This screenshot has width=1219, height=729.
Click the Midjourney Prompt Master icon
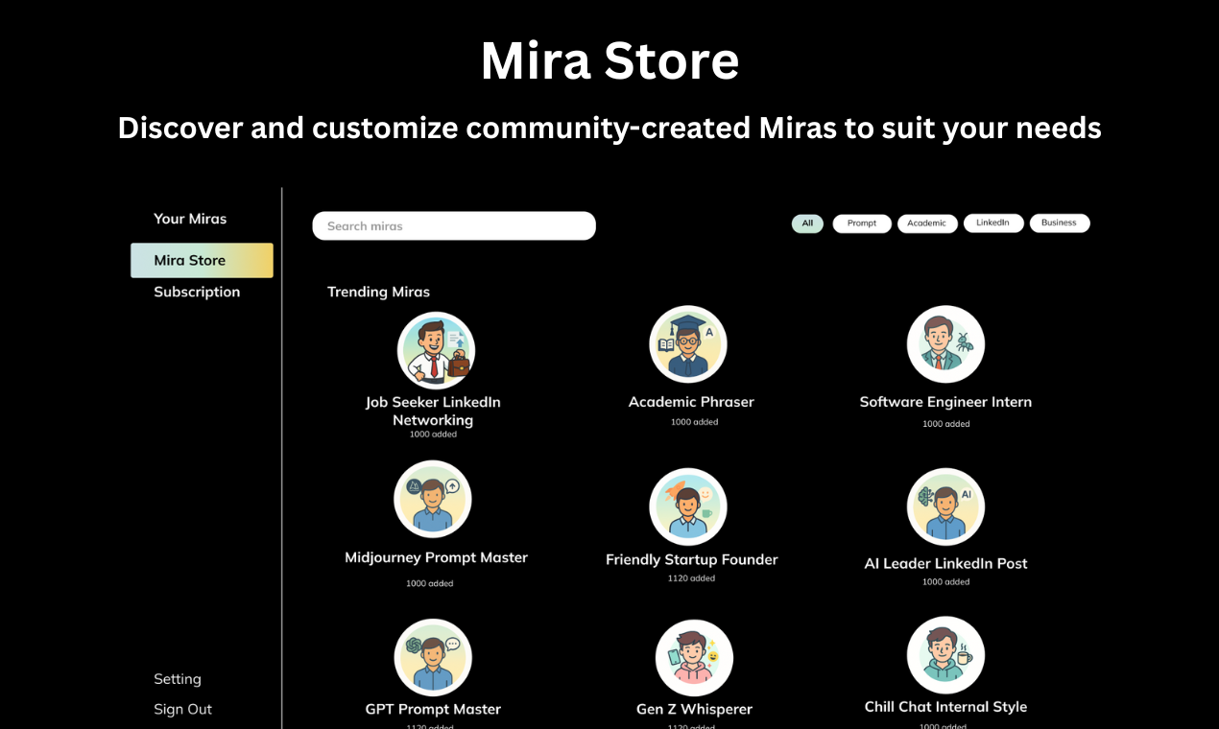click(433, 499)
